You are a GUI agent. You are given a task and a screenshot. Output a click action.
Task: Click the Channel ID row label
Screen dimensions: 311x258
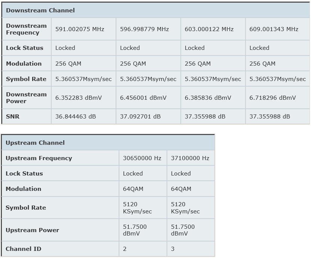click(x=24, y=249)
